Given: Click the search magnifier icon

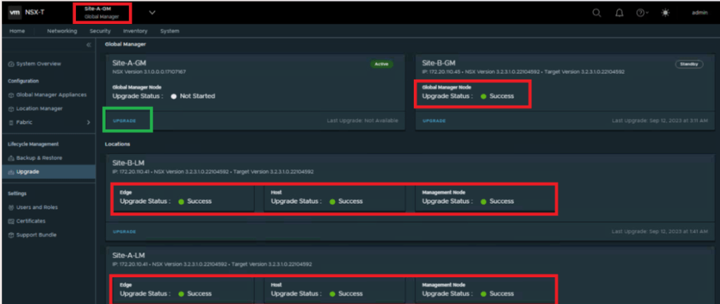Looking at the screenshot, I should click(x=597, y=12).
